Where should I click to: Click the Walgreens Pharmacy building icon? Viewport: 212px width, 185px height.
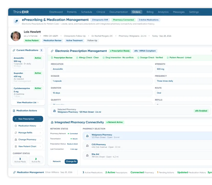87,136
